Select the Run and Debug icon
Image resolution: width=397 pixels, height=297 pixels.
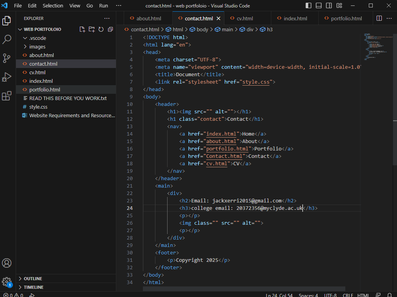[x=7, y=77]
